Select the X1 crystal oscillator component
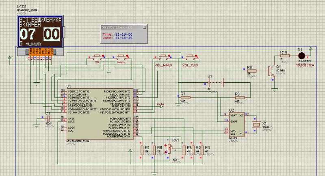 pos(256,126)
